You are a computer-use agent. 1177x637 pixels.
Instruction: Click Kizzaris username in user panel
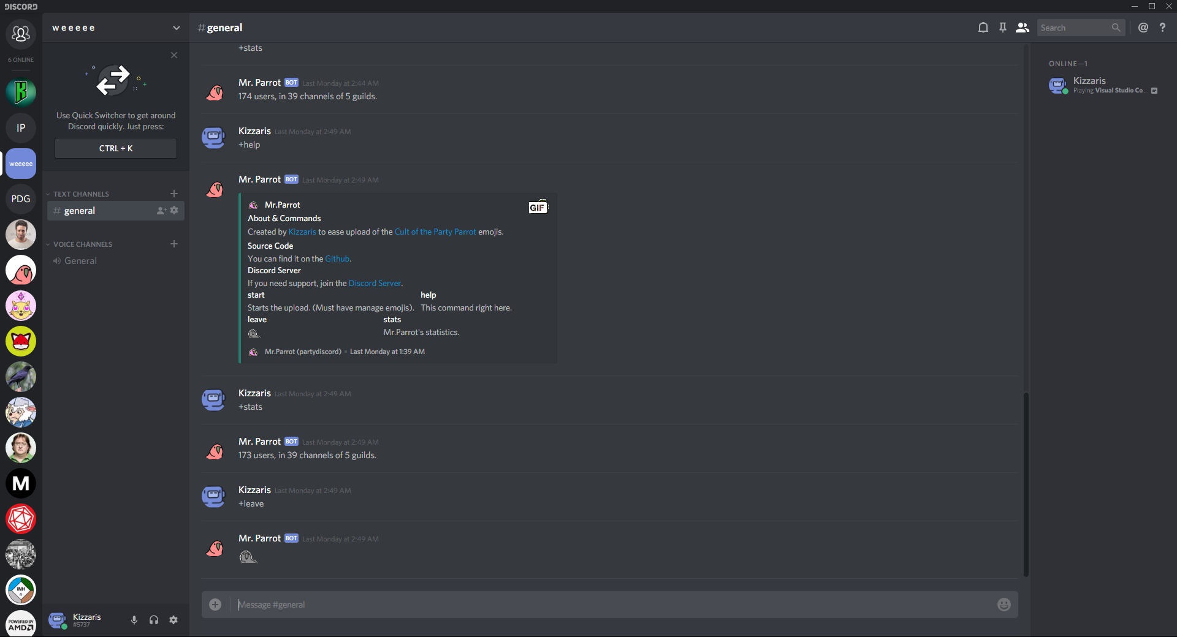pos(87,617)
